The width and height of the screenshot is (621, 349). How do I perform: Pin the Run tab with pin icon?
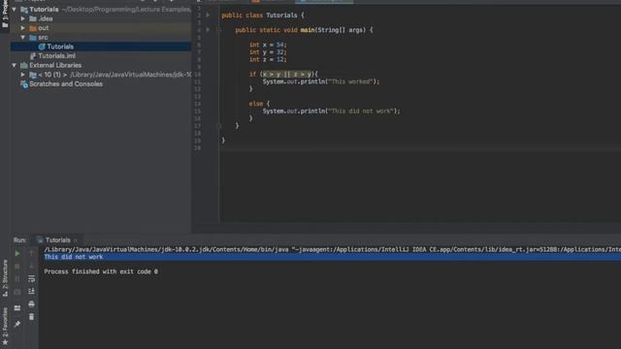pyautogui.click(x=17, y=324)
